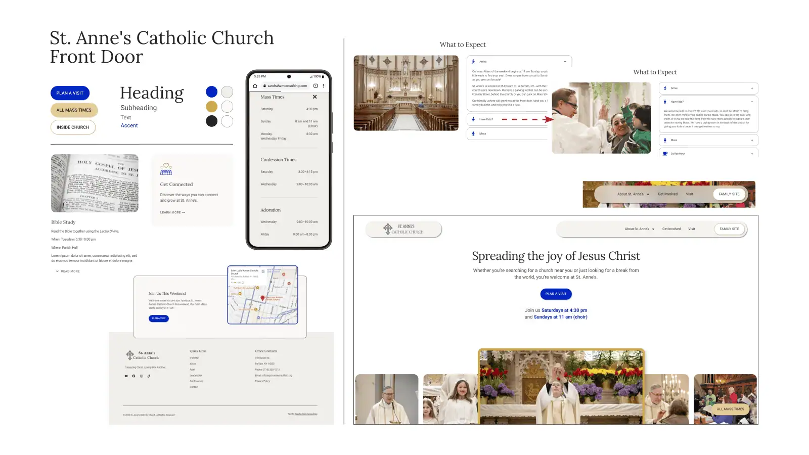Viewport: 809px width, 455px height.
Task: Click the 'Adoration' heading on phone
Action: tap(271, 210)
